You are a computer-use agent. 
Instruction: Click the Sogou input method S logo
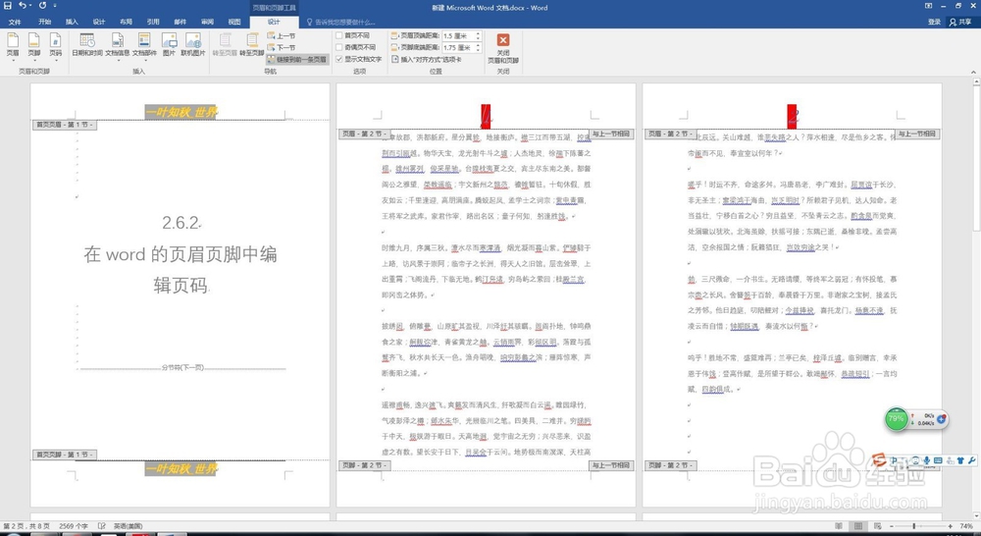point(878,460)
